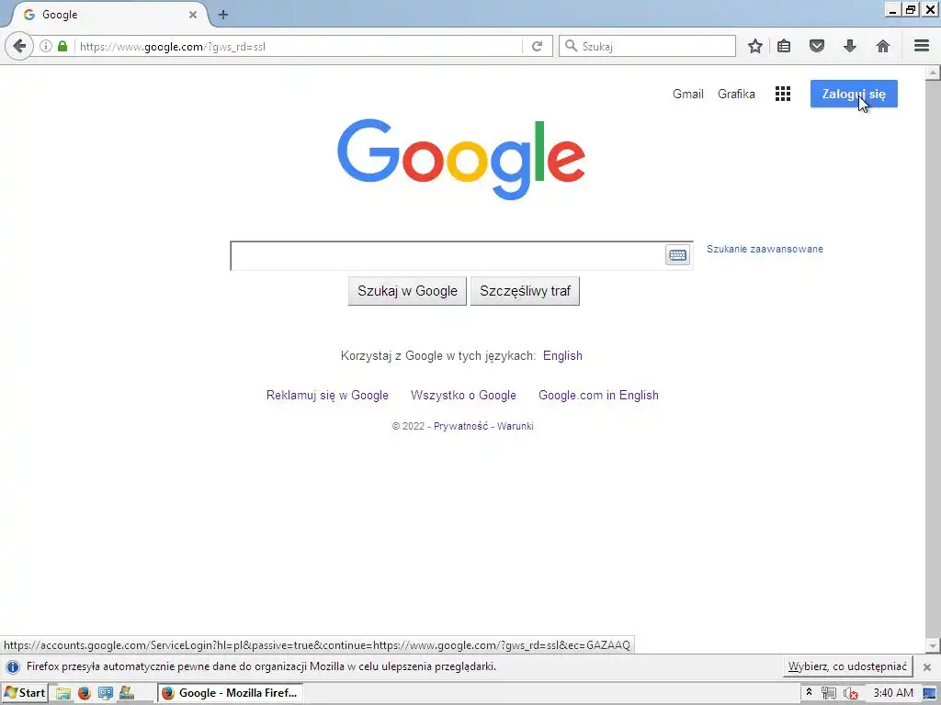Expand hidden system tray icons
Image resolution: width=941 pixels, height=705 pixels.
tap(809, 692)
